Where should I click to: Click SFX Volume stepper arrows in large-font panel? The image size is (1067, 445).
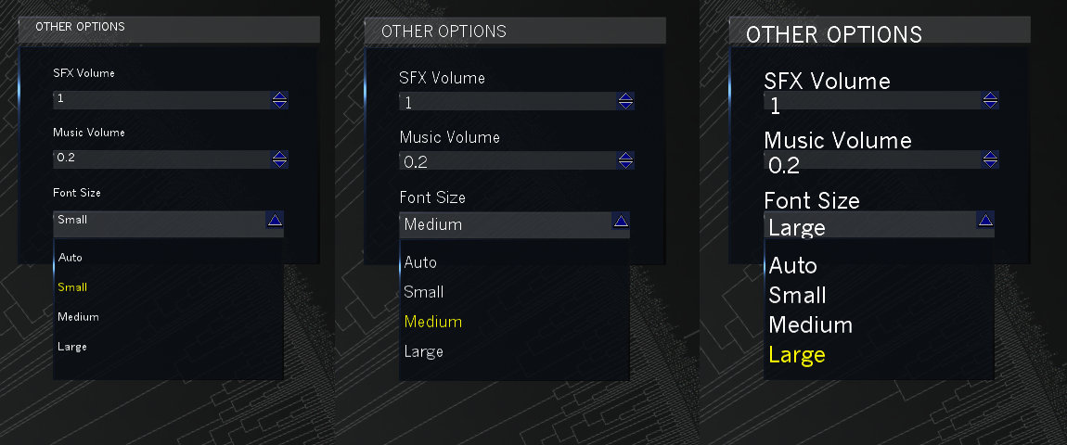(x=990, y=100)
